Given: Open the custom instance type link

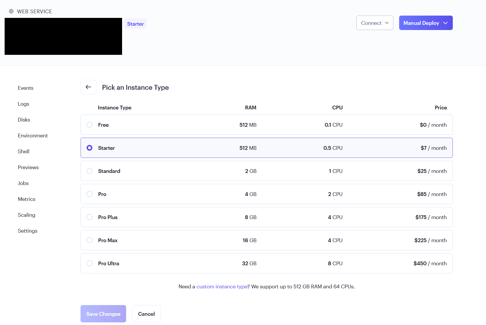Looking at the screenshot, I should pos(222,286).
